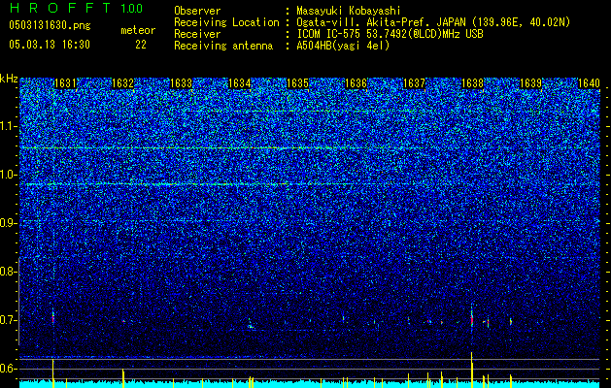This screenshot has width=611, height=388.
Task: Click the 0.6 frequency axis label
Action: (8, 369)
